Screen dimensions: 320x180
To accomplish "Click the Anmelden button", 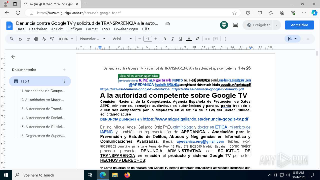I will click(x=299, y=25).
